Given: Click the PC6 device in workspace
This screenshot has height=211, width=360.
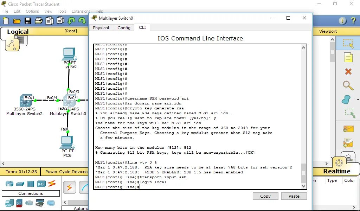Looking at the screenshot, I should coord(67,142).
